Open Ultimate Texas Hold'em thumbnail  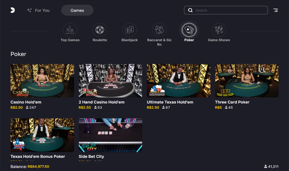(x=178, y=81)
